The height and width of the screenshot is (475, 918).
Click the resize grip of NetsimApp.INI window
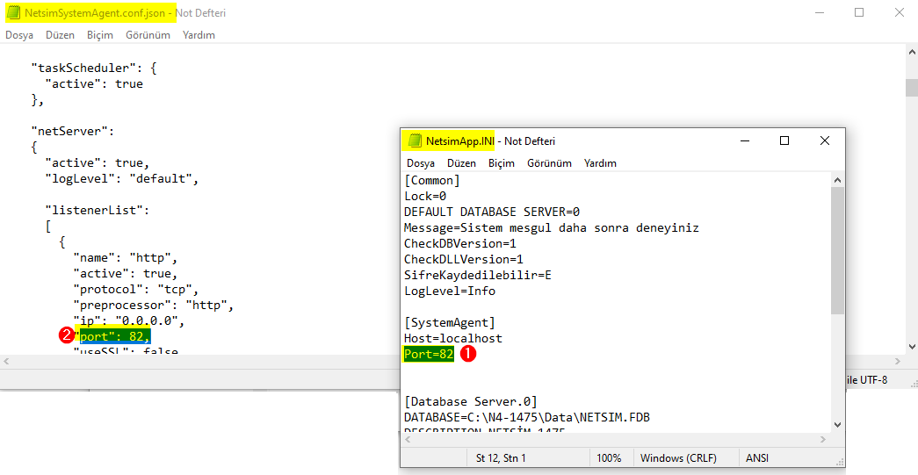(839, 461)
